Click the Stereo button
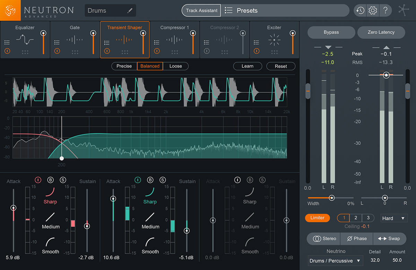 click(x=324, y=238)
